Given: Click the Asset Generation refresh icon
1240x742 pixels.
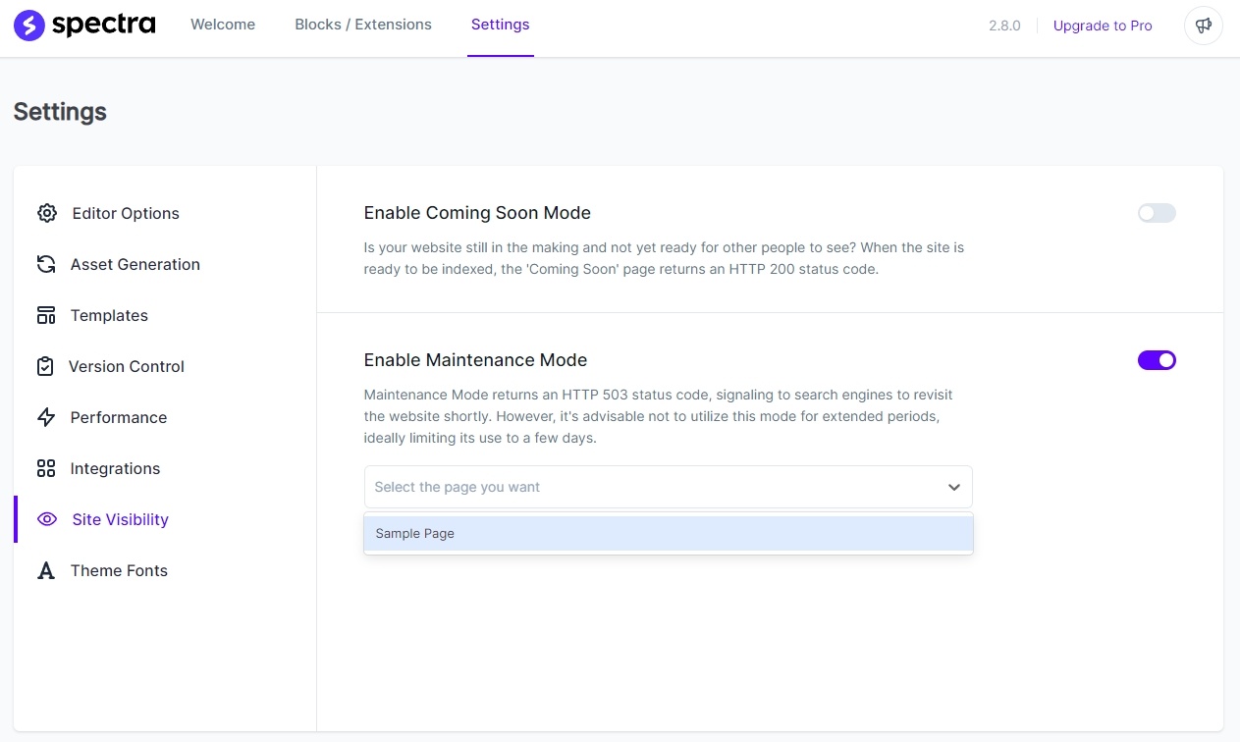Looking at the screenshot, I should tap(46, 264).
